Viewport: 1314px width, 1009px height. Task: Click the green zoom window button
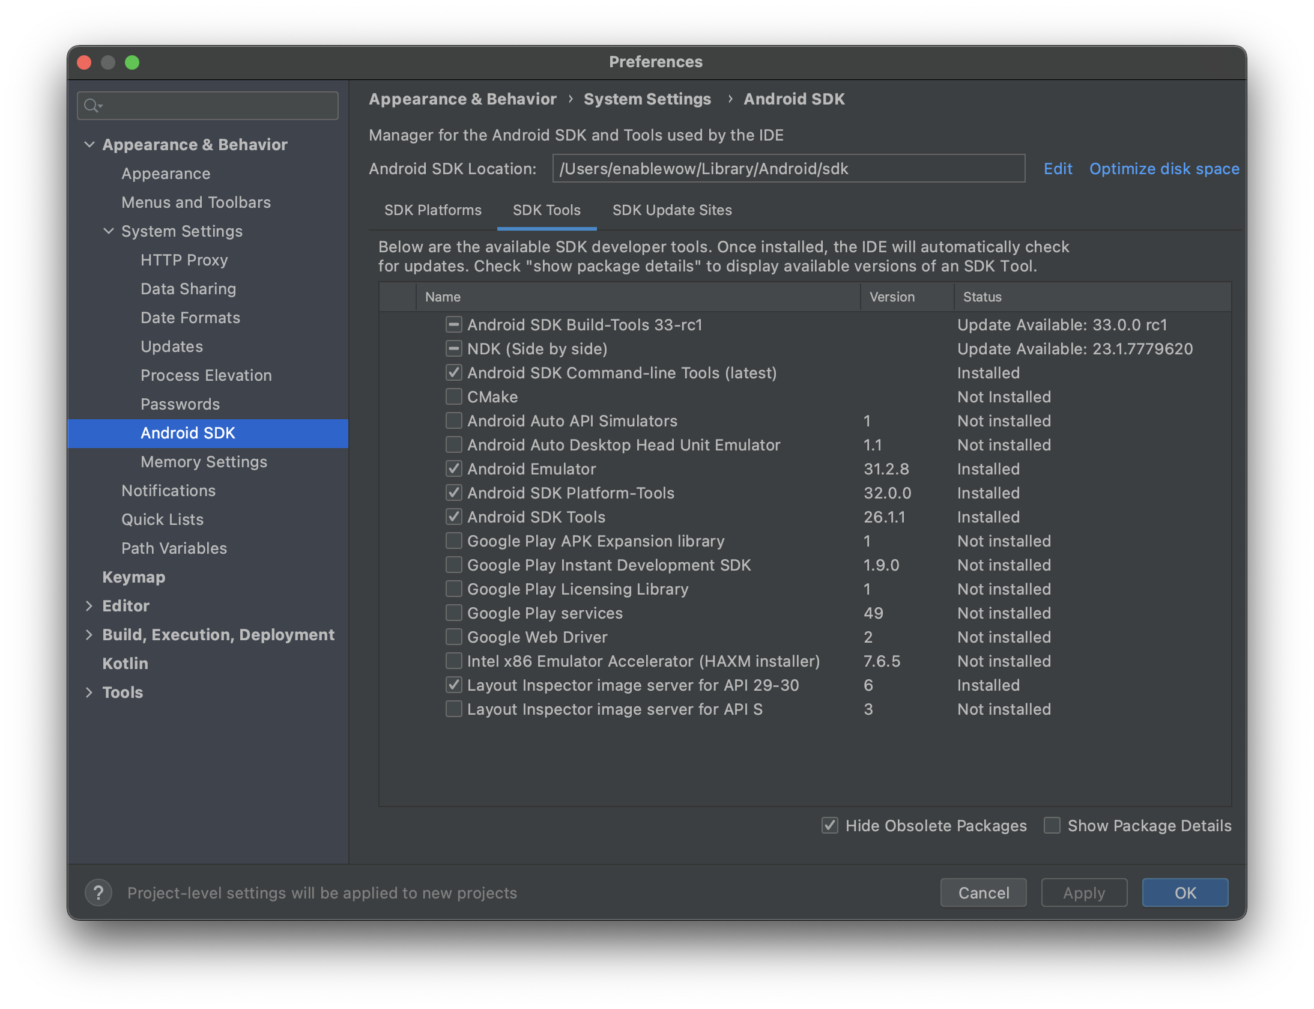point(132,62)
